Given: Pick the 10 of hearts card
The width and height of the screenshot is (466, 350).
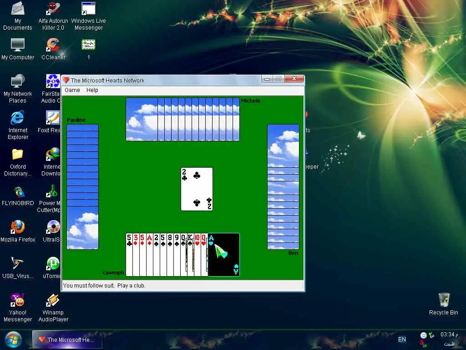Looking at the screenshot, I should click(x=198, y=255).
